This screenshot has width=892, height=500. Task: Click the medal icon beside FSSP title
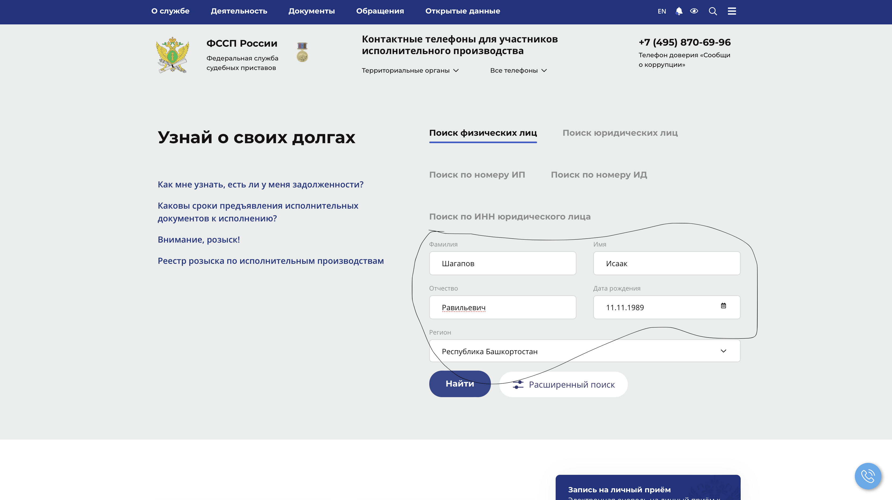(x=302, y=52)
